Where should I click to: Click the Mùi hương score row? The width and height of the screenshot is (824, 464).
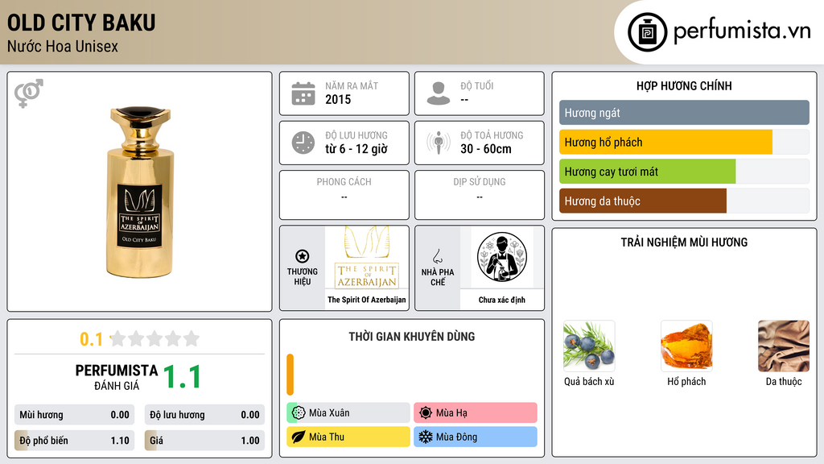point(75,415)
